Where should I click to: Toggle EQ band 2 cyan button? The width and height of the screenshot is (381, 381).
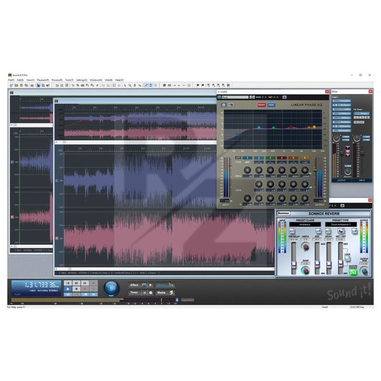point(259,158)
